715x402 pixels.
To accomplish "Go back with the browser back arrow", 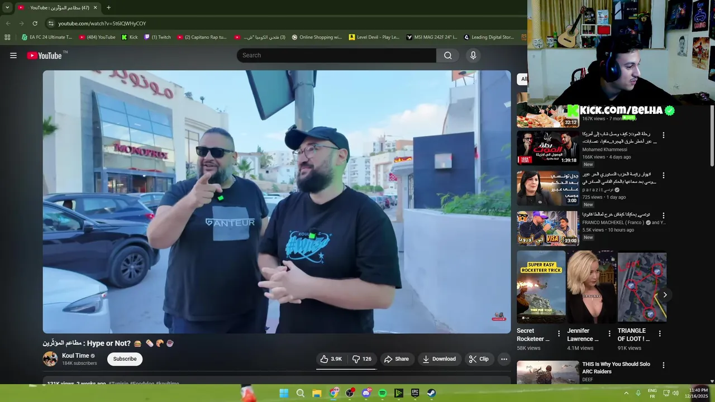I will 8,23.
